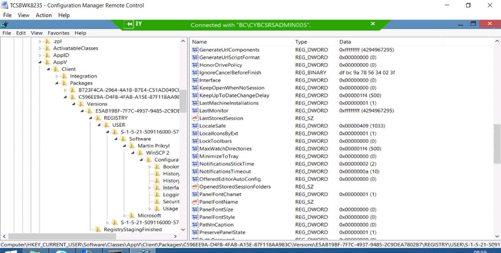The image size is (501, 253).
Task: Expand the Integration tree node
Action: (57, 76)
